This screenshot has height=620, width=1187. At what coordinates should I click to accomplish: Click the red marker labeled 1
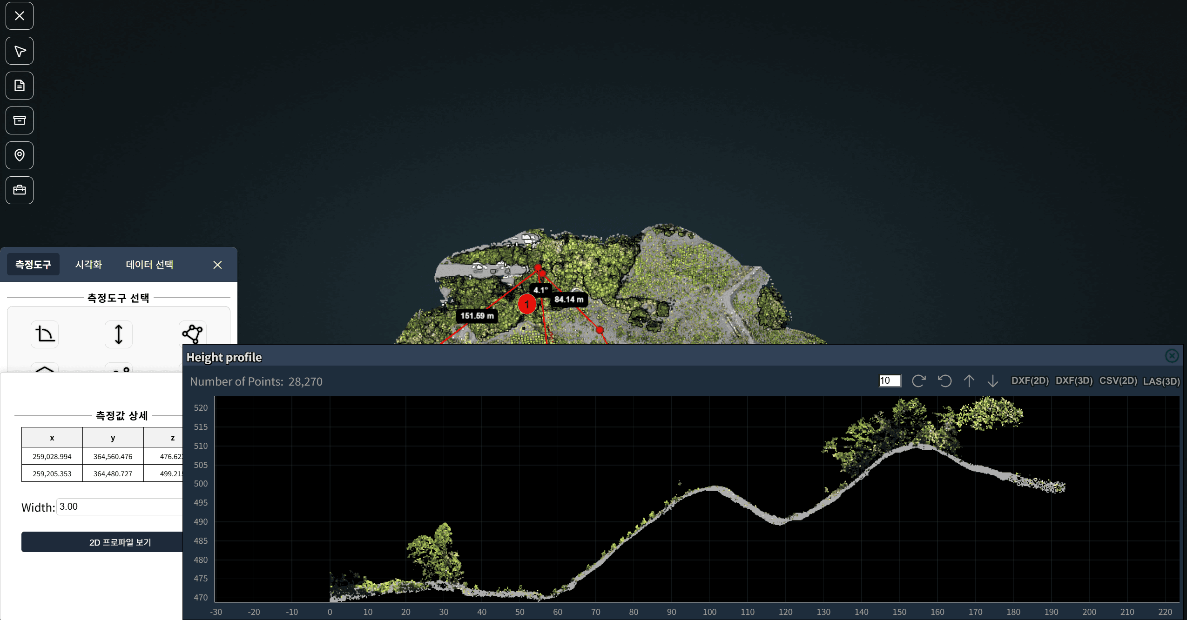point(527,305)
